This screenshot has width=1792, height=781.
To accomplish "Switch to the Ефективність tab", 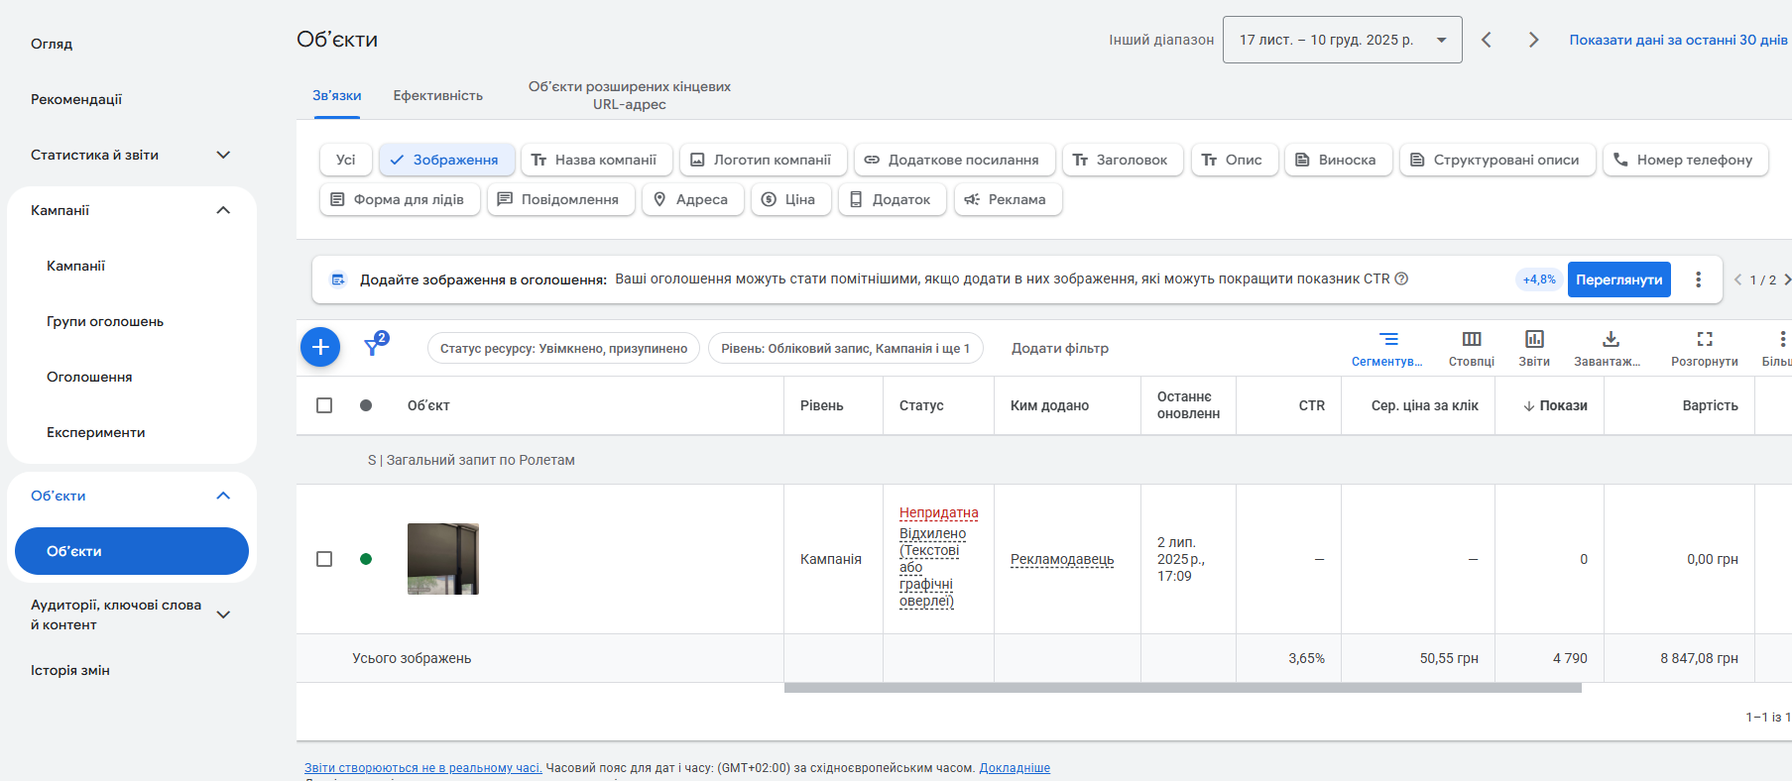I will [437, 95].
